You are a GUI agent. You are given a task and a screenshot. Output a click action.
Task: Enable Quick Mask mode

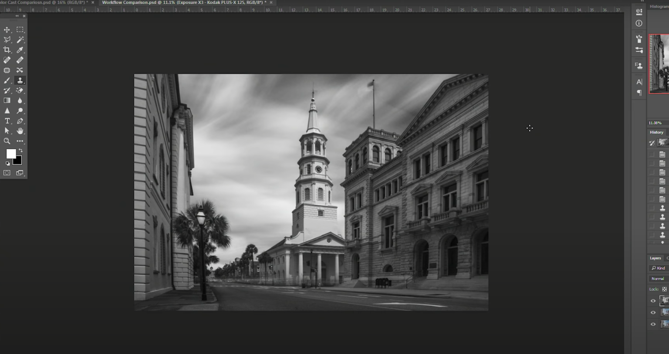tap(6, 172)
